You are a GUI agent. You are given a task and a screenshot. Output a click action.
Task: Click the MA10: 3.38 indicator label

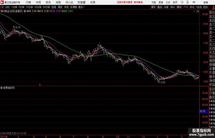coord(43,11)
